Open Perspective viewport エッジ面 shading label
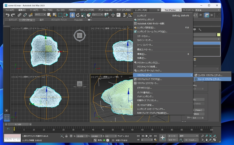This screenshot has width=234, height=145. pyautogui.click(x=114, y=77)
